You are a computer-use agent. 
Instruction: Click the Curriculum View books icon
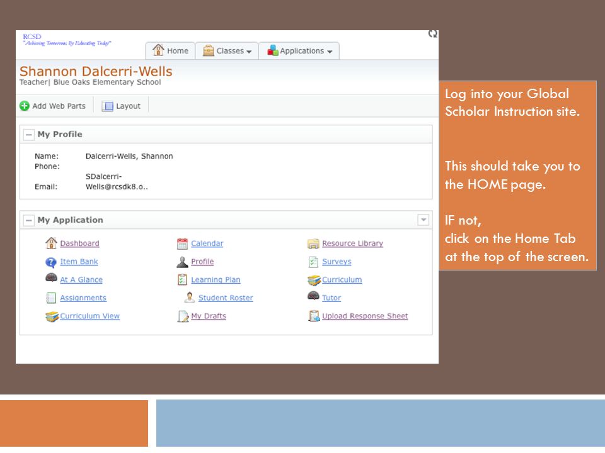pos(52,316)
